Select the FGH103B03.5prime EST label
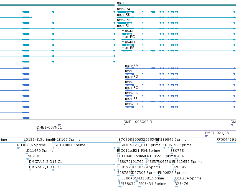Image resolution: width=236 pixels, height=188 pixels. click(x=69, y=145)
